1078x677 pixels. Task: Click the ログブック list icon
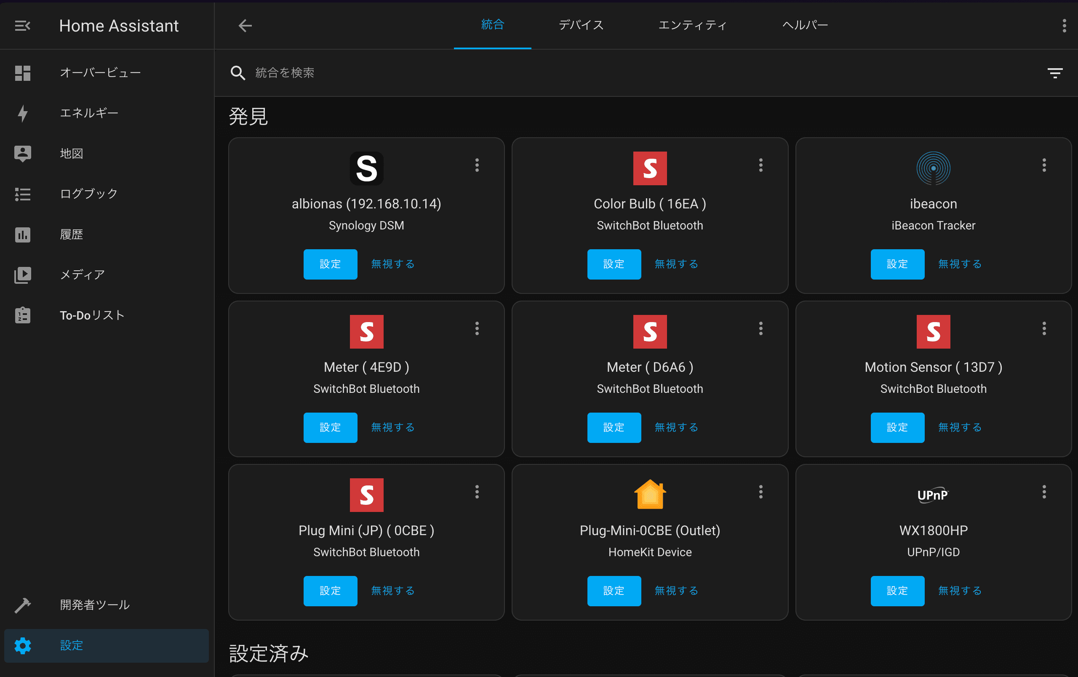coord(22,194)
